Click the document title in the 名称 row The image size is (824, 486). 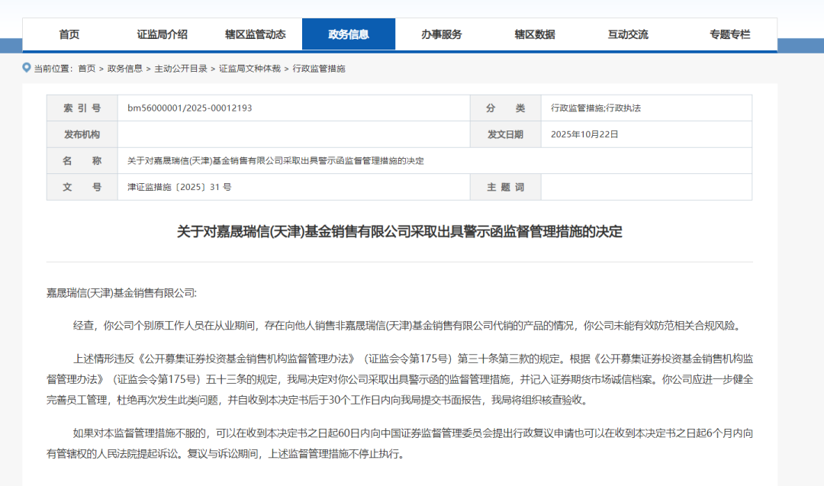coord(275,161)
